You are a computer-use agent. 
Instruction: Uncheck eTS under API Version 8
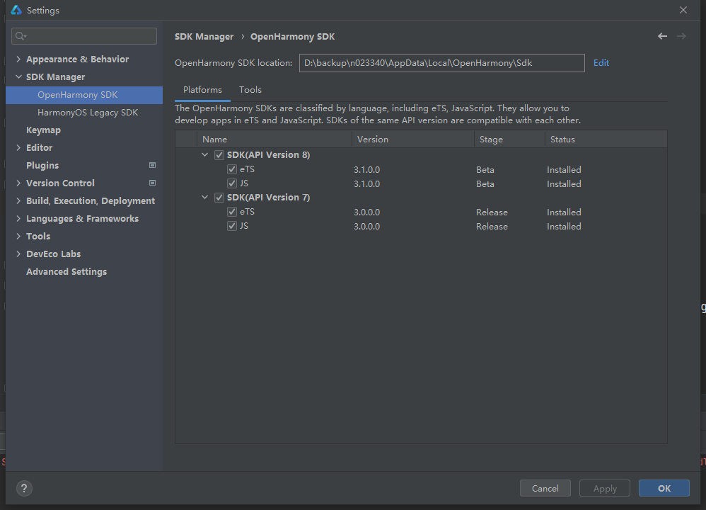[232, 169]
